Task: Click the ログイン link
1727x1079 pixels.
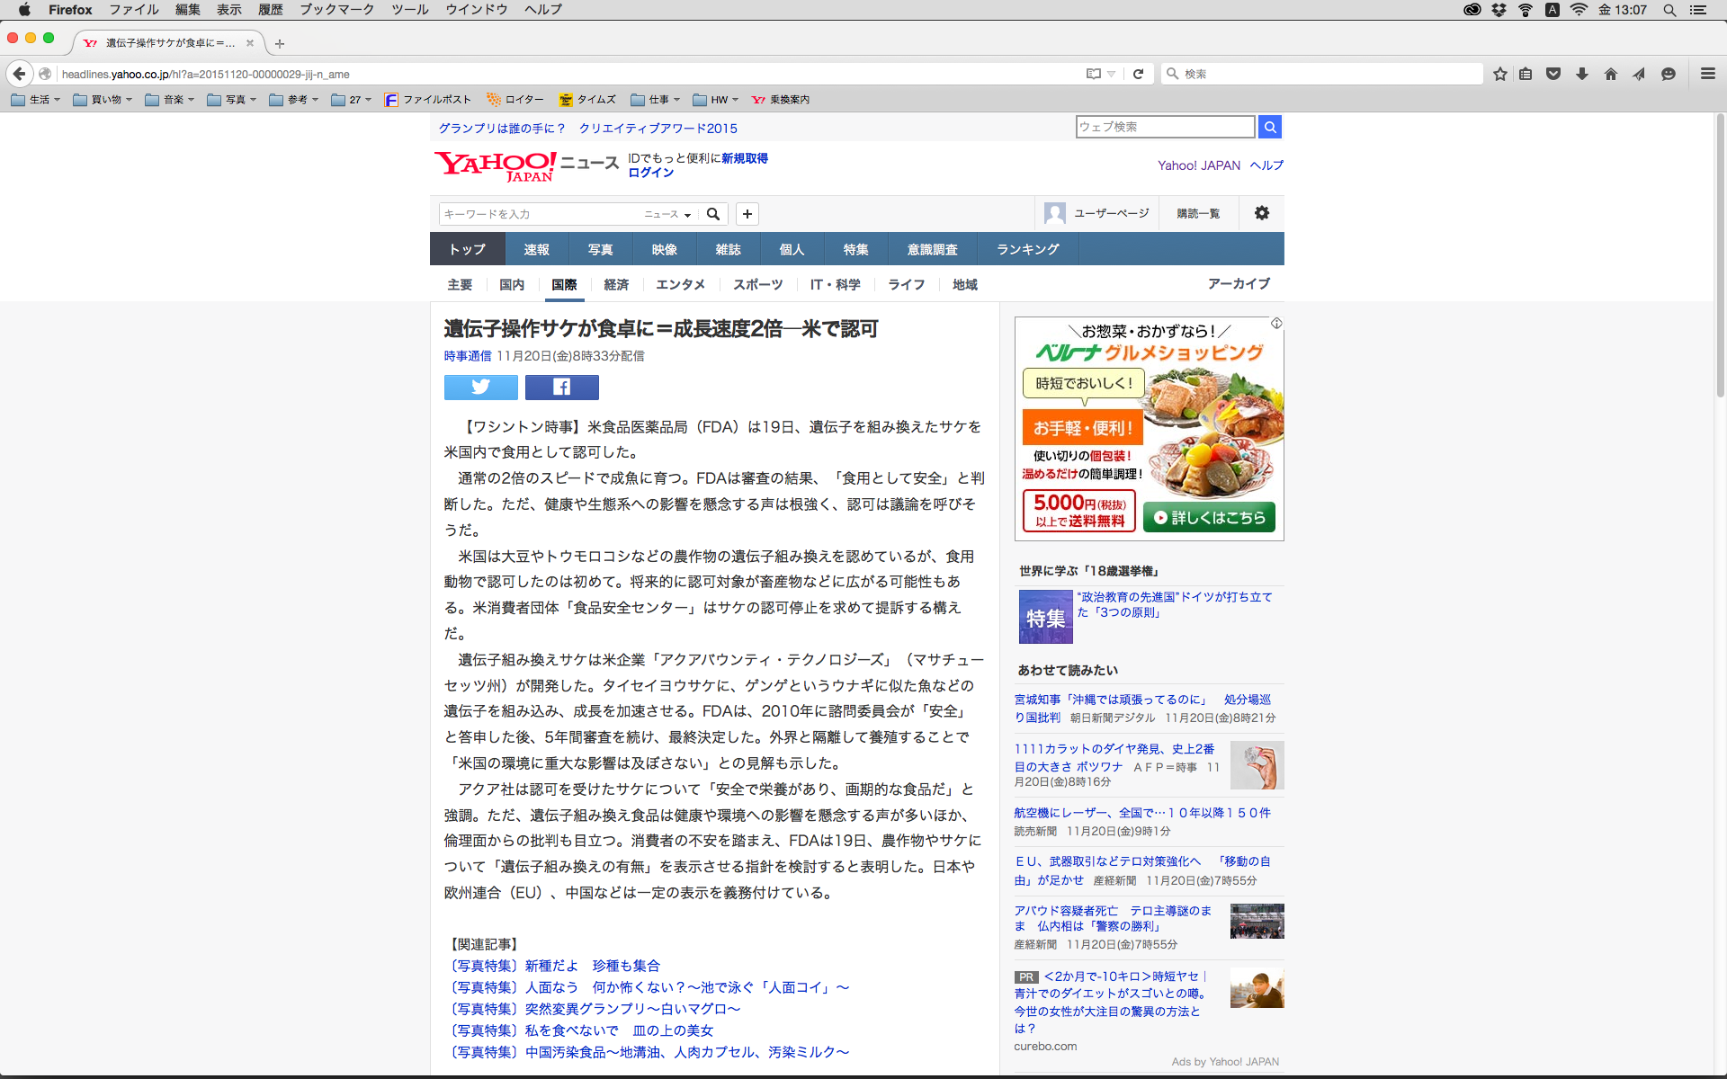Action: click(x=650, y=173)
